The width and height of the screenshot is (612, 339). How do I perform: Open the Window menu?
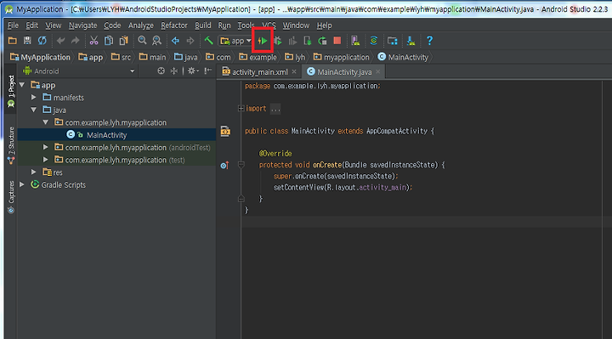(x=296, y=25)
